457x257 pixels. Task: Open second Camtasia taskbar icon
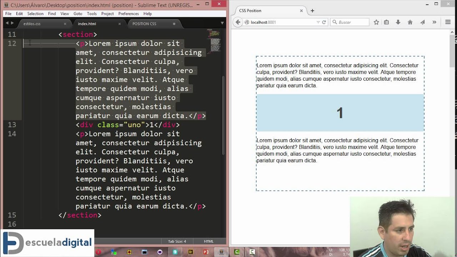pos(252,252)
